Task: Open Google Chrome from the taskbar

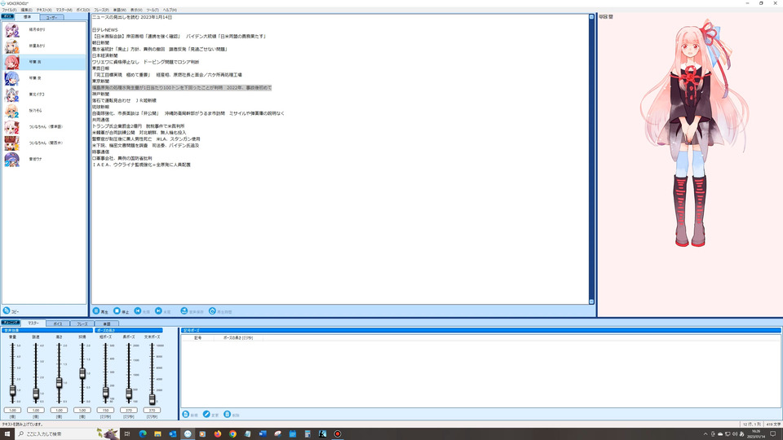Action: (x=232, y=433)
